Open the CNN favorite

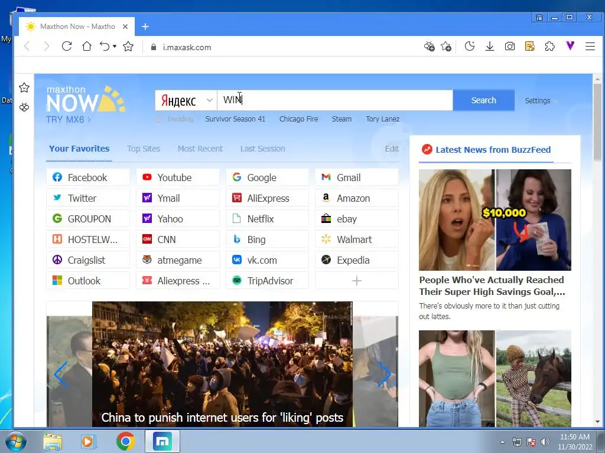pos(177,239)
